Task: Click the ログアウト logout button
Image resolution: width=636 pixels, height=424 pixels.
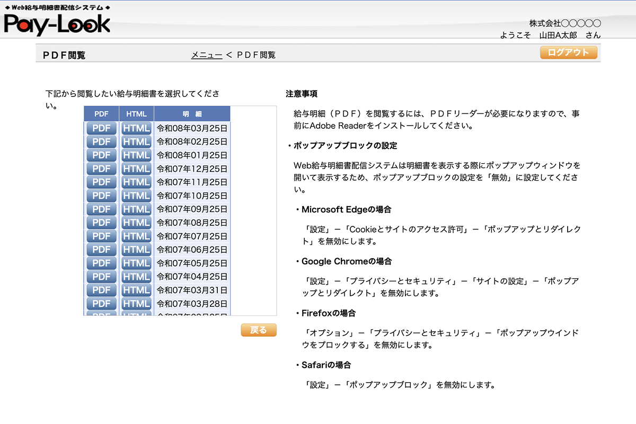Action: click(568, 52)
